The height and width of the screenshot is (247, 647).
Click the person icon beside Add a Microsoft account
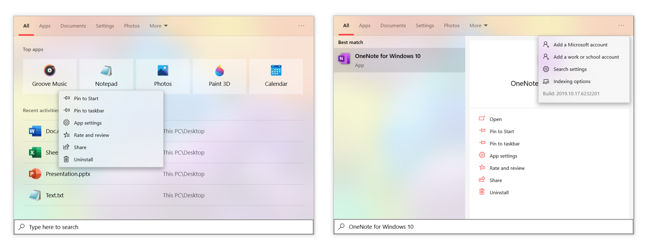[546, 44]
